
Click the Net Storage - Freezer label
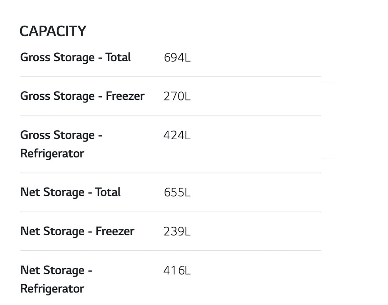click(77, 231)
